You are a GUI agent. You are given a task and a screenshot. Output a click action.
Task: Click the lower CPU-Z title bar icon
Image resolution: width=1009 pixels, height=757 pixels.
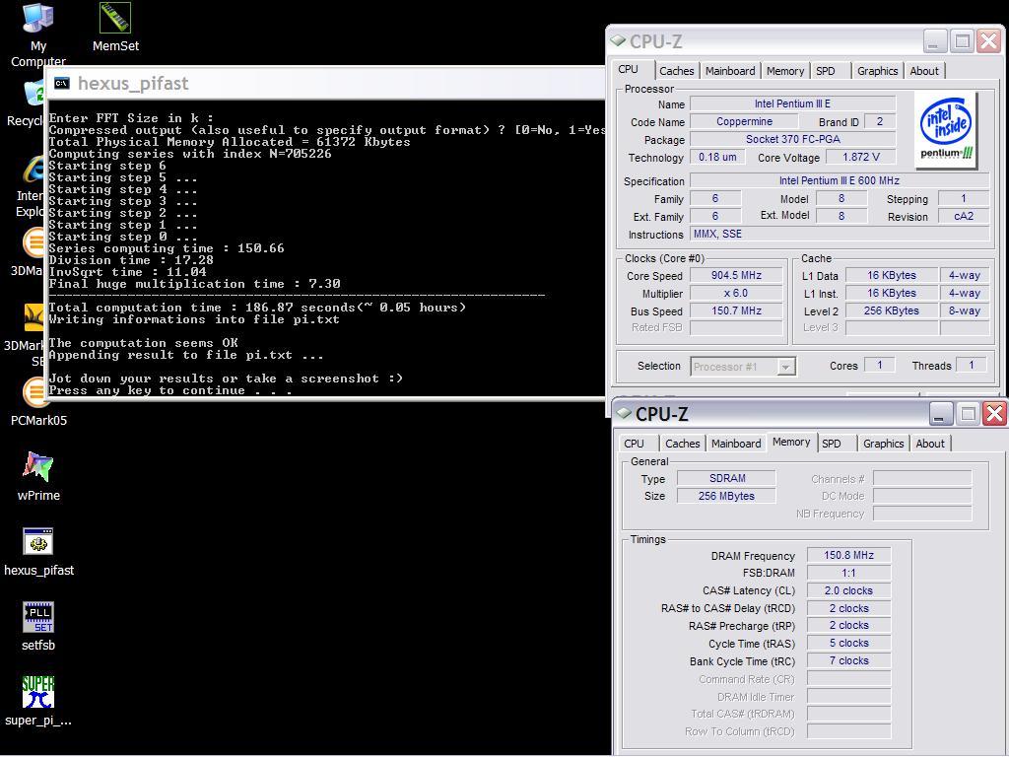(x=624, y=413)
